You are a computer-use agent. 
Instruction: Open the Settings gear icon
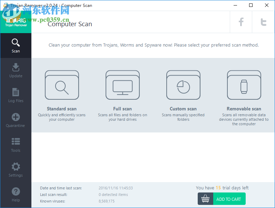pos(16,167)
